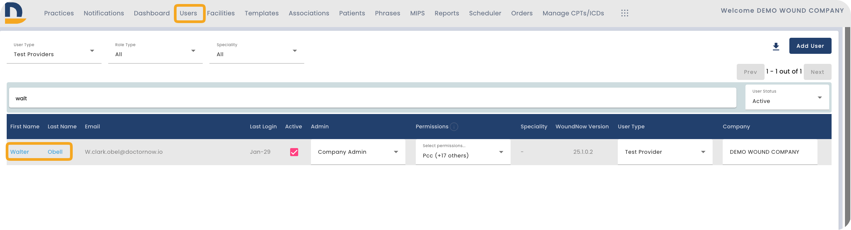Click the email W.clark.obel@doctornow.io
This screenshot has width=851, height=230.
[124, 152]
